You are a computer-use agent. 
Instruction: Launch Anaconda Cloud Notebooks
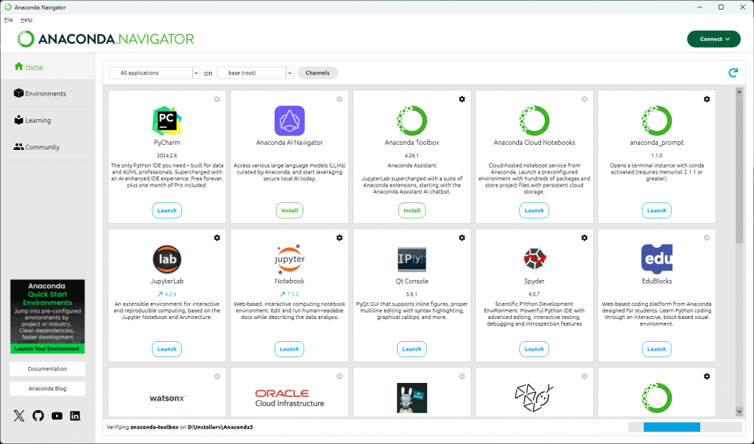[x=535, y=210]
